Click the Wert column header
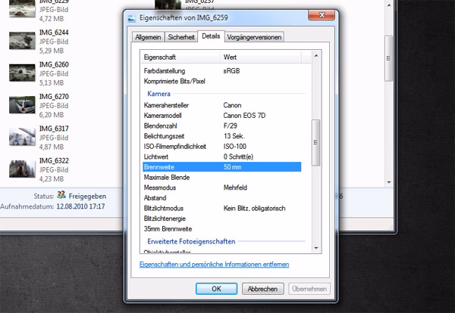This screenshot has height=313, width=455. point(261,57)
